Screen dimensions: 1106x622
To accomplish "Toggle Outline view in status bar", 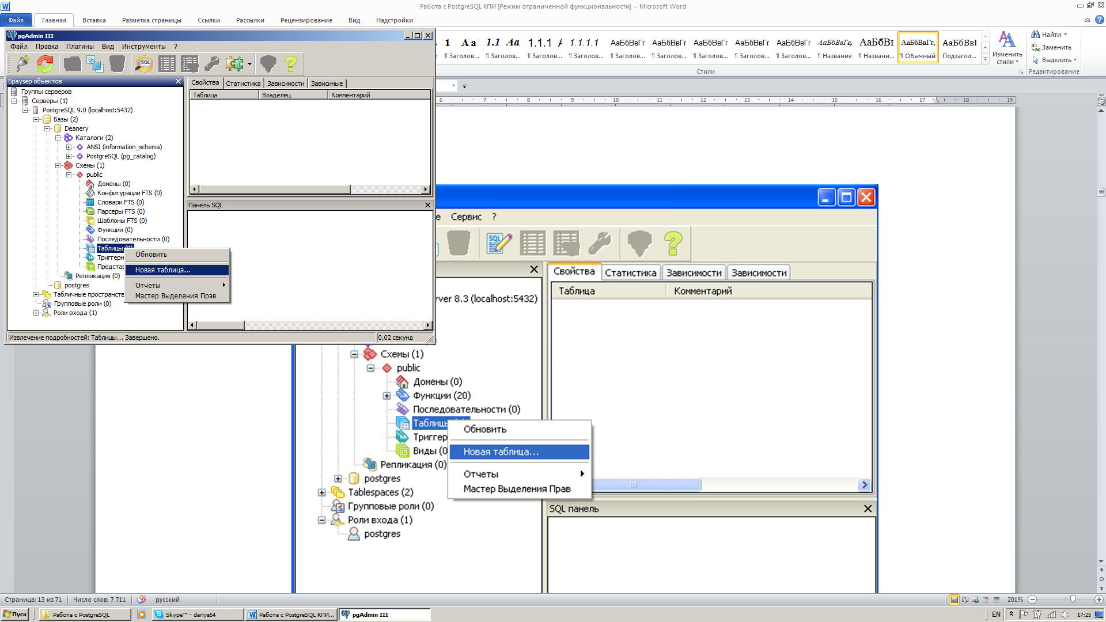I will tap(986, 600).
